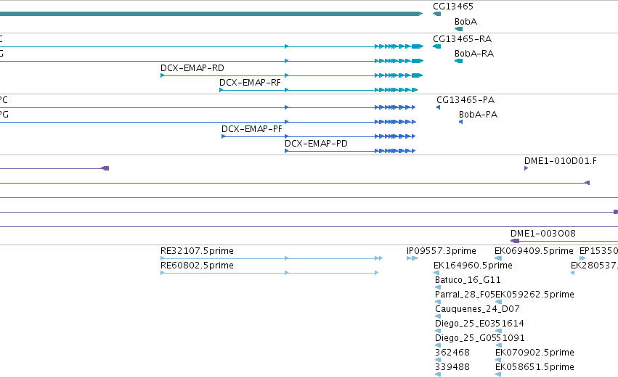
Task: Click the CG13465-RA transcript arrow glyph
Action: pyautogui.click(x=436, y=46)
